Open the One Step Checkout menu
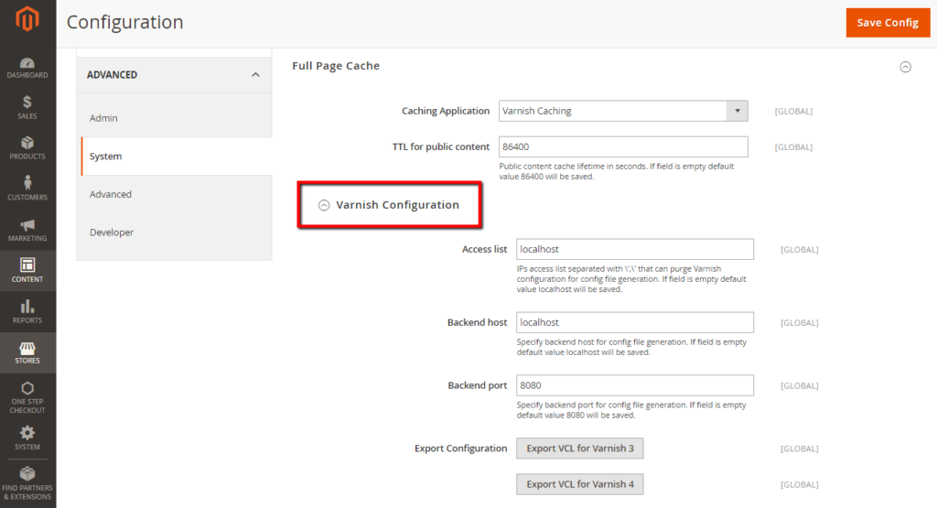 27,397
